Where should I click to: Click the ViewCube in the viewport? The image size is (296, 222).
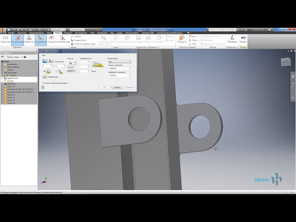pyautogui.click(x=286, y=62)
